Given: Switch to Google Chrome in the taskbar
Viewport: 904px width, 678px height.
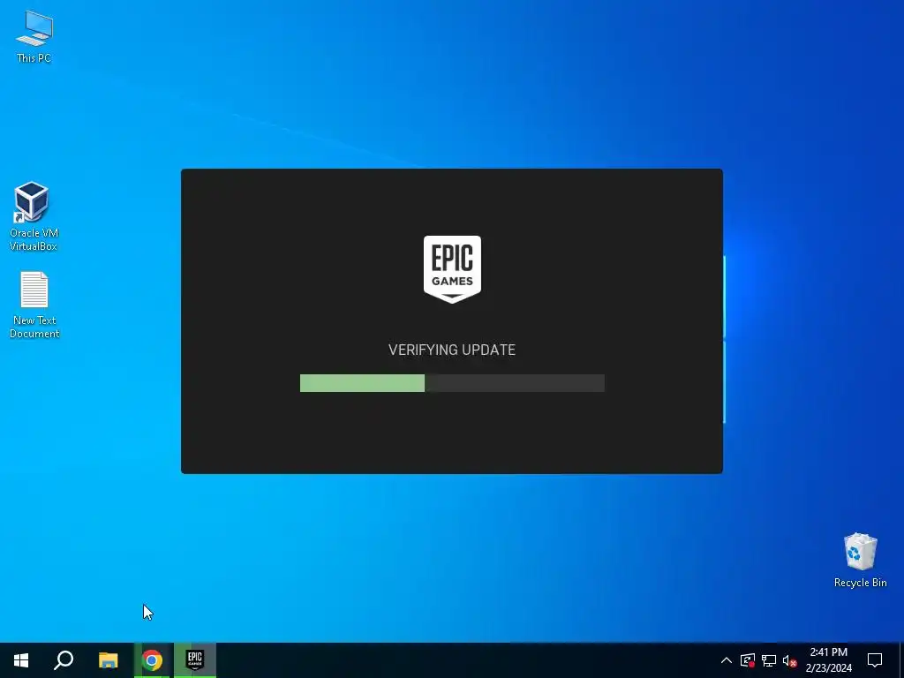Looking at the screenshot, I should point(152,660).
